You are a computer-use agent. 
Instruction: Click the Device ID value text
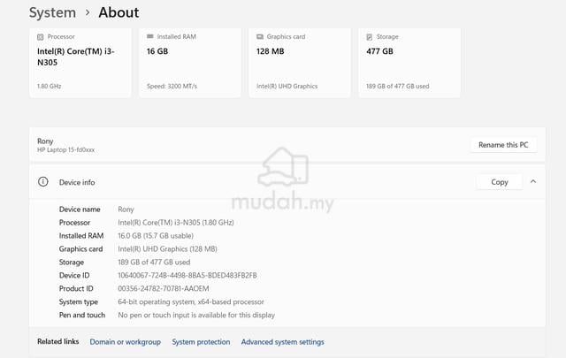point(187,276)
